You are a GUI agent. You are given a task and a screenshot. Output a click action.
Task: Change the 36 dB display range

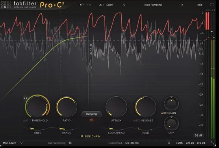coord(199,135)
